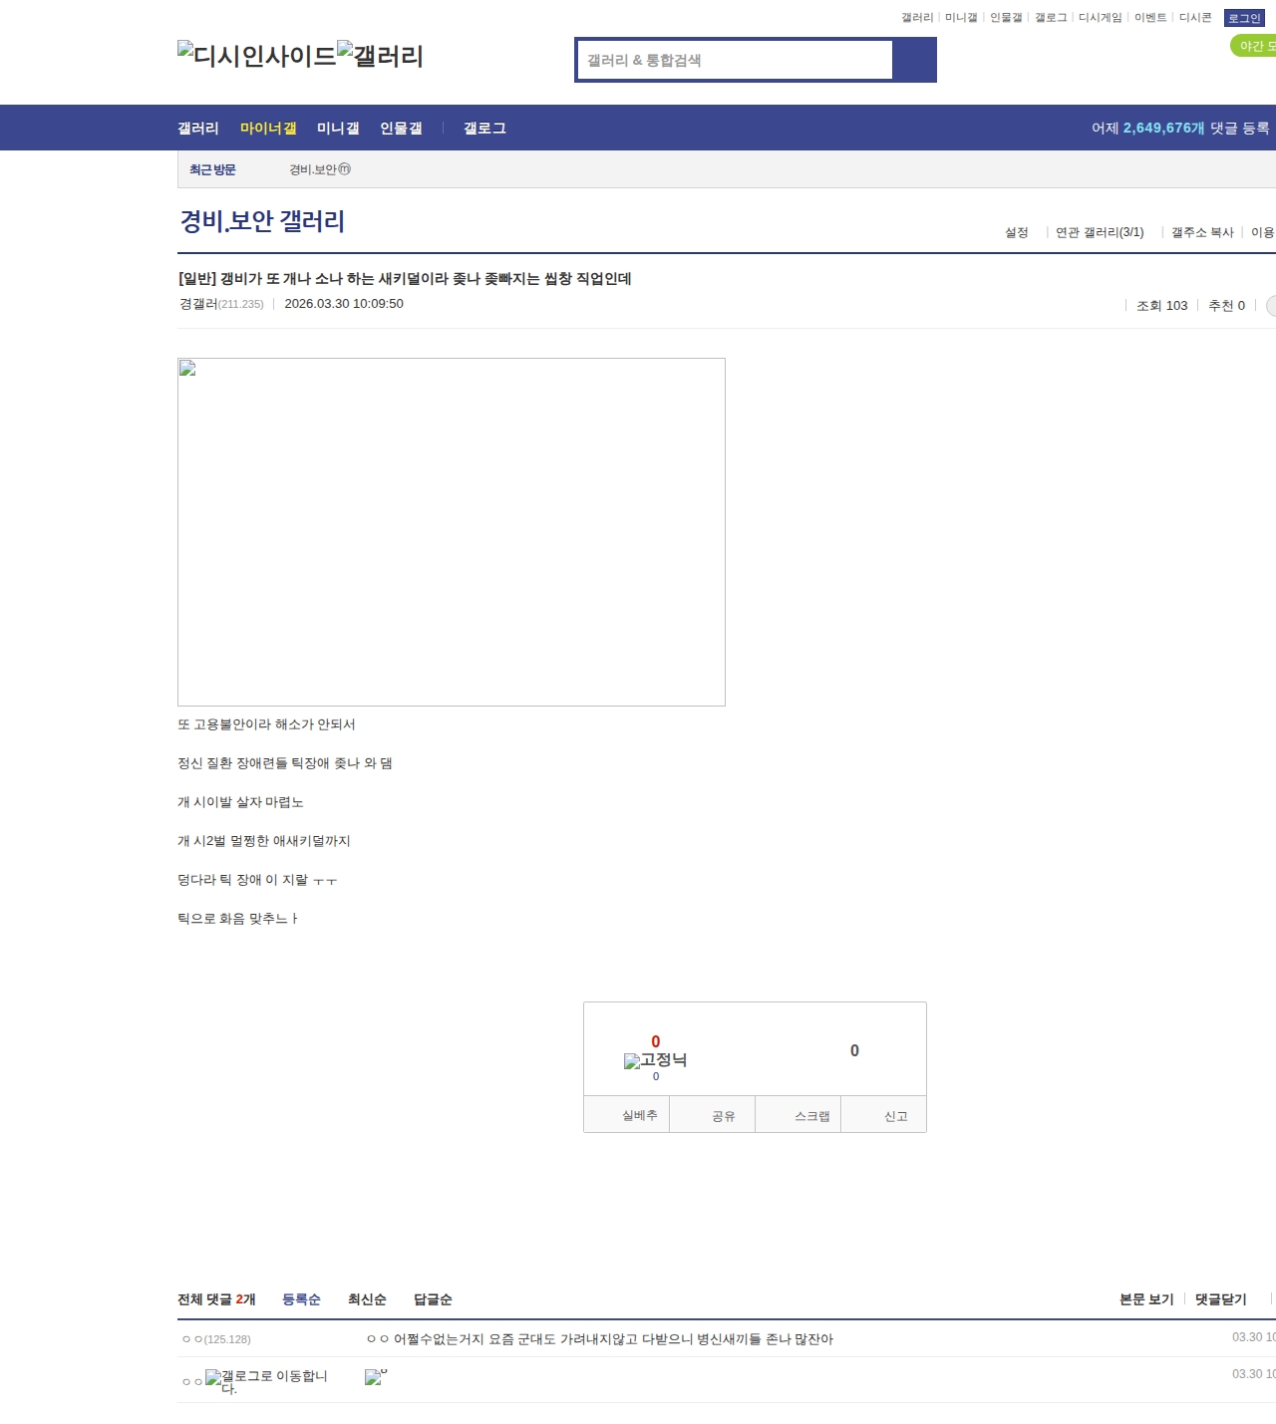Click the post timestamp 2026.03.30 10:09:50
1276x1424 pixels.
tap(344, 304)
